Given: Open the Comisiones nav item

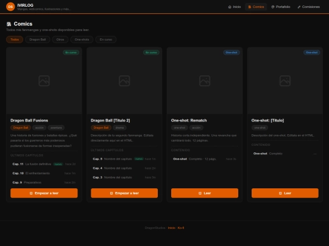Looking at the screenshot, I should (308, 7).
